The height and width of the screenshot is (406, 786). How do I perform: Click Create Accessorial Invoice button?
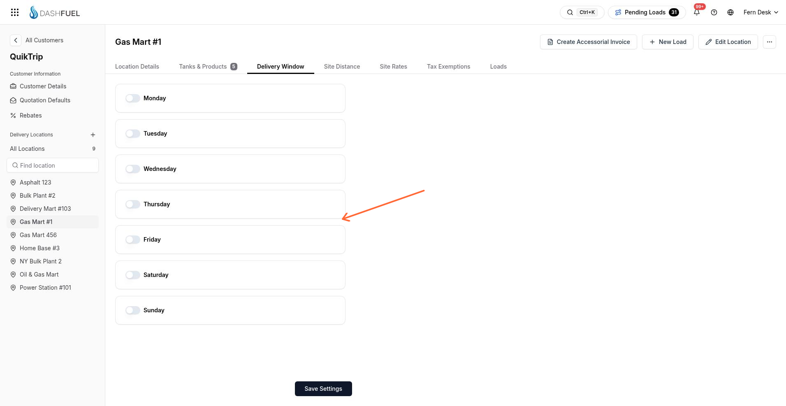point(588,42)
